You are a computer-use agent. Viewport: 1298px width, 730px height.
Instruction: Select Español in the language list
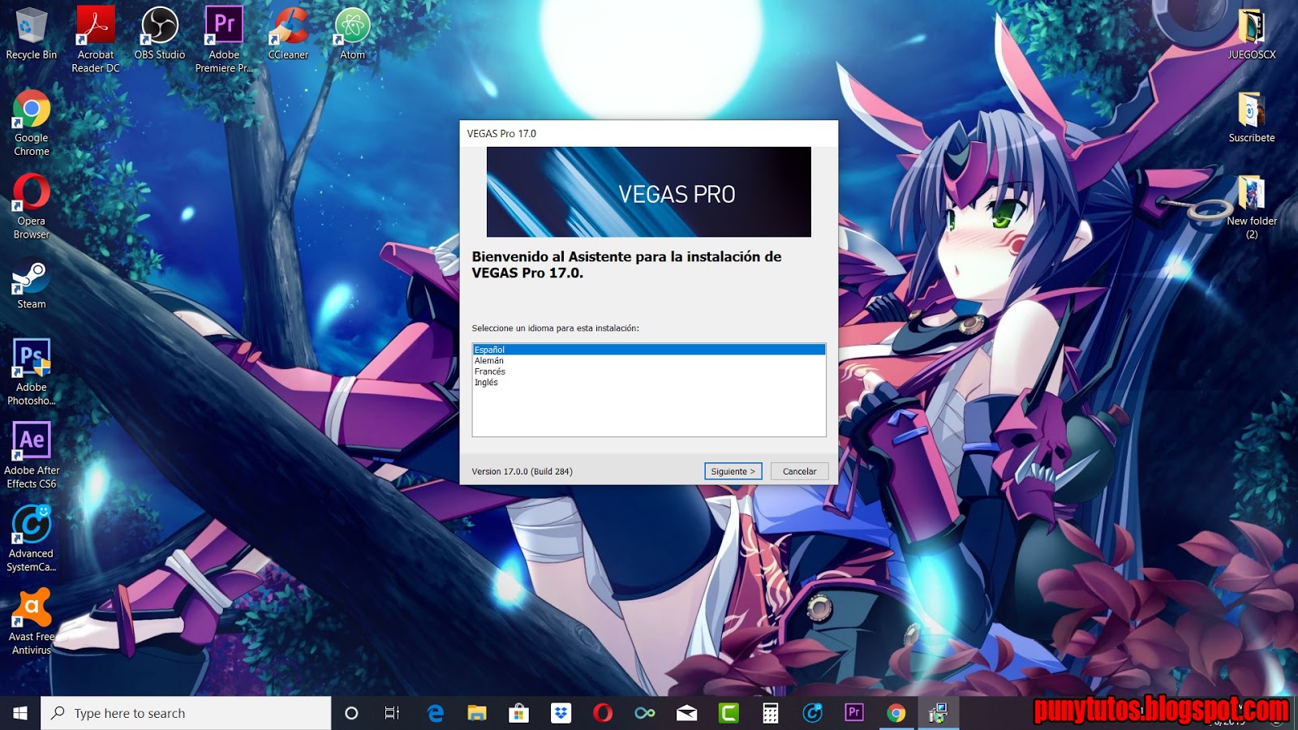(x=649, y=350)
